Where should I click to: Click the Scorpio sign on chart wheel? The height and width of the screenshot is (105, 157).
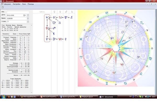coord(142,23)
